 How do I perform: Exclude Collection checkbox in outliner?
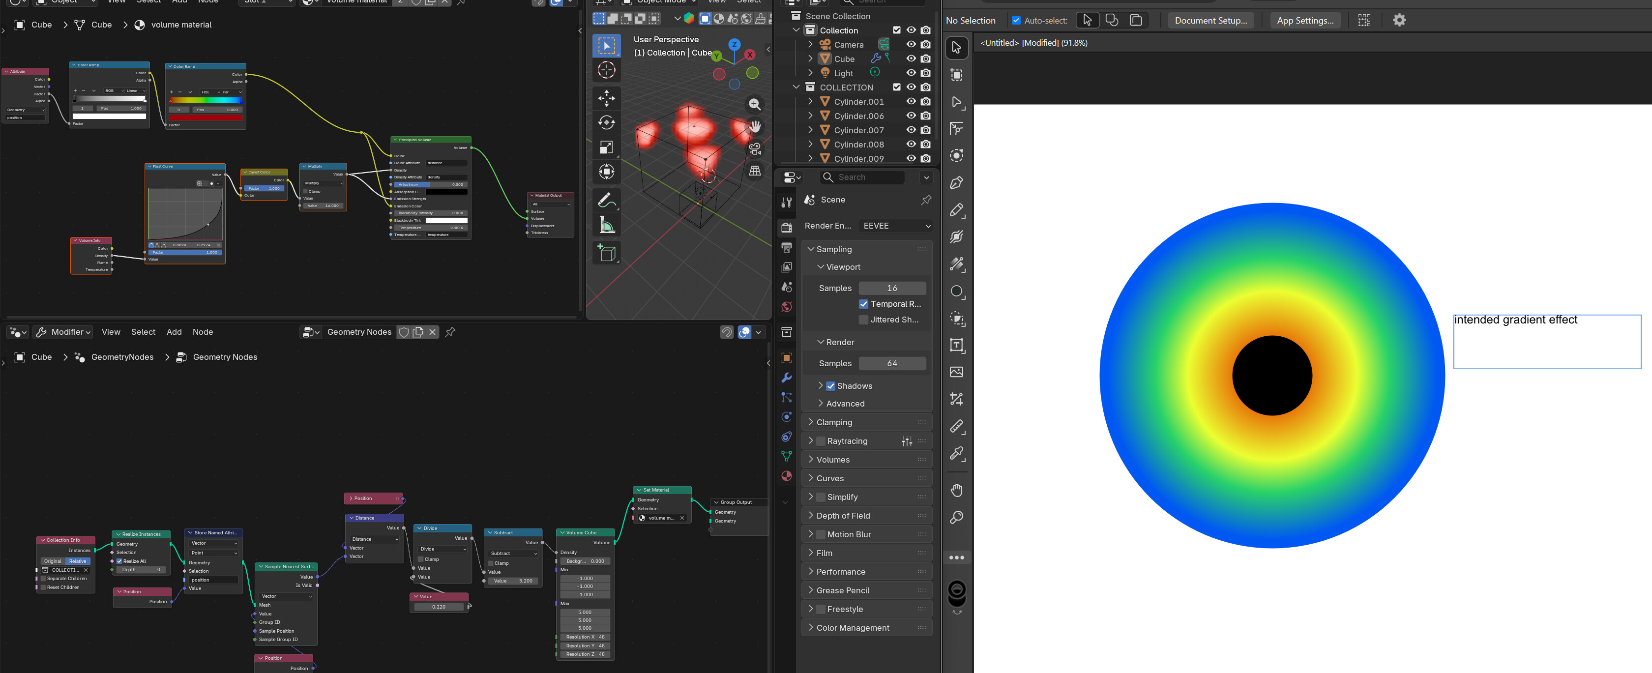(896, 30)
